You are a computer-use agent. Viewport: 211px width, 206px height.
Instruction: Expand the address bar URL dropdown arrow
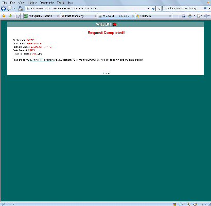coord(148,8)
